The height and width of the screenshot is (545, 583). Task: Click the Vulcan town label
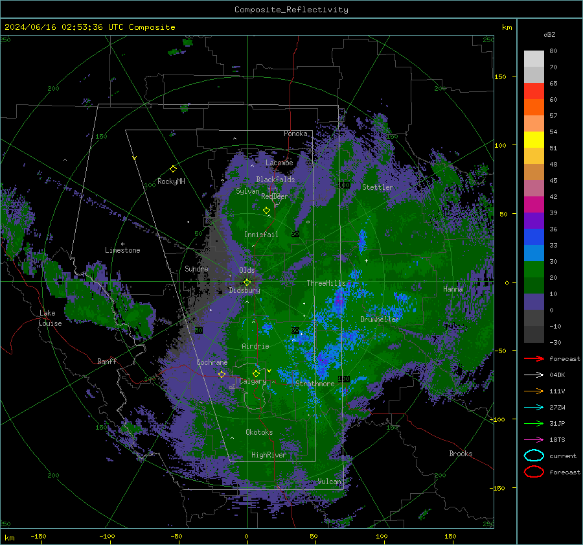pyautogui.click(x=330, y=481)
